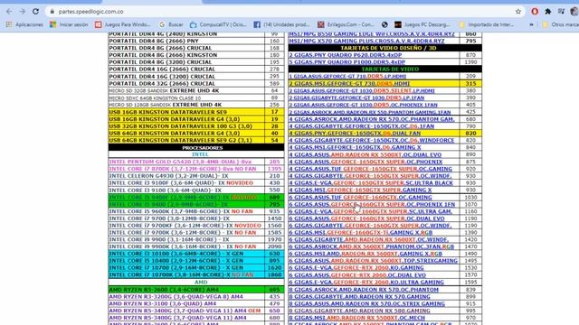This screenshot has height=325, width=579.
Task: Open the Otros marcadores folder
Action: click(x=560, y=24)
